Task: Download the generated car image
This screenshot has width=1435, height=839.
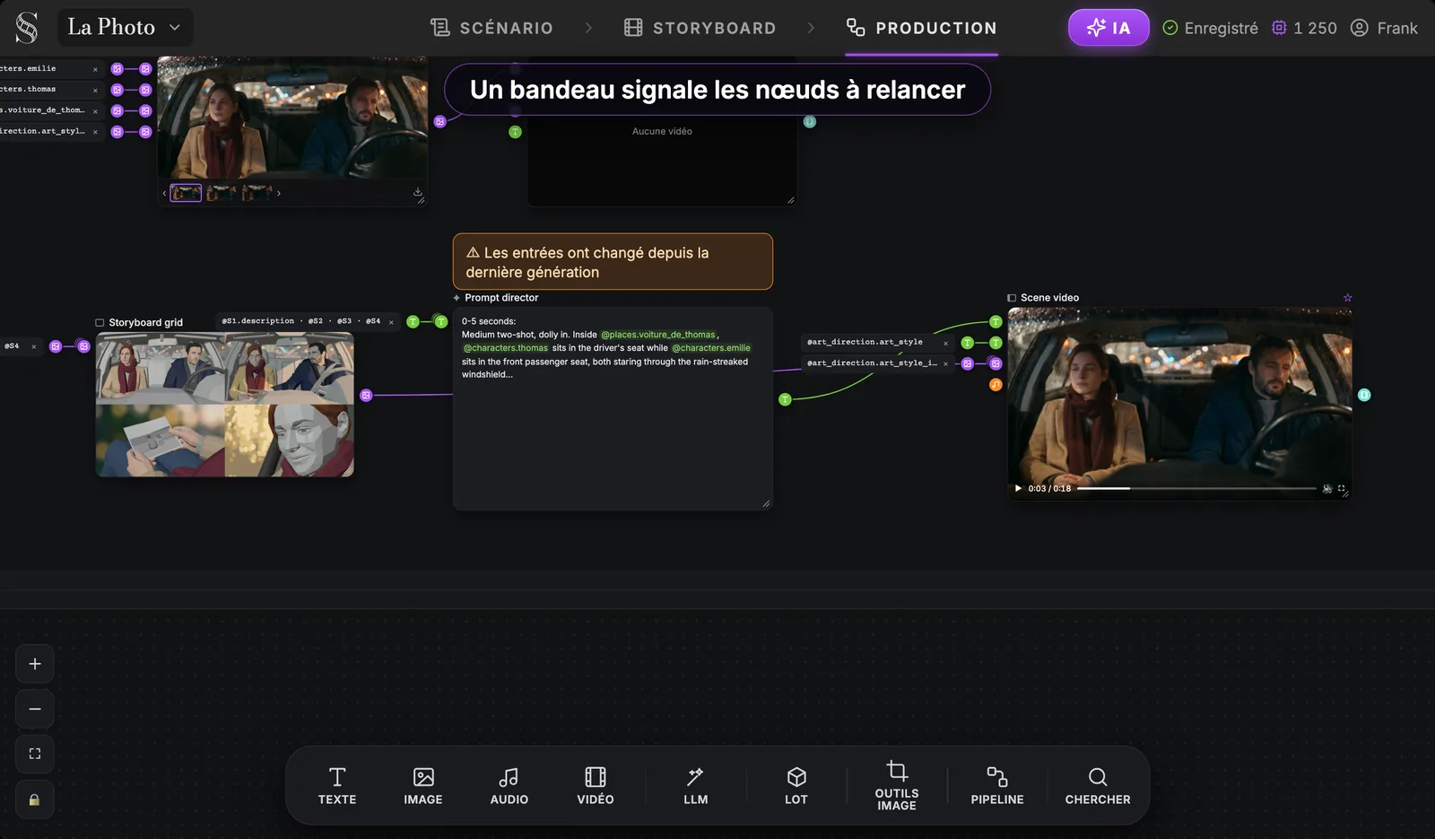Action: (417, 192)
